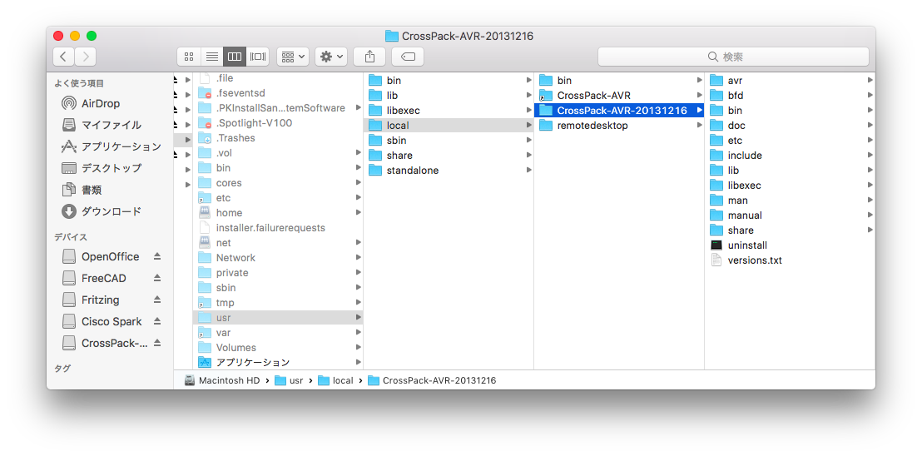Select the avr folder
922x456 pixels.
click(790, 81)
